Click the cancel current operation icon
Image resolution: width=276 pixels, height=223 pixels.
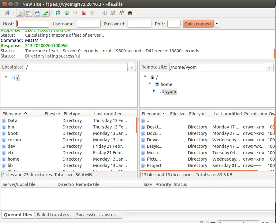[x=75, y=13]
